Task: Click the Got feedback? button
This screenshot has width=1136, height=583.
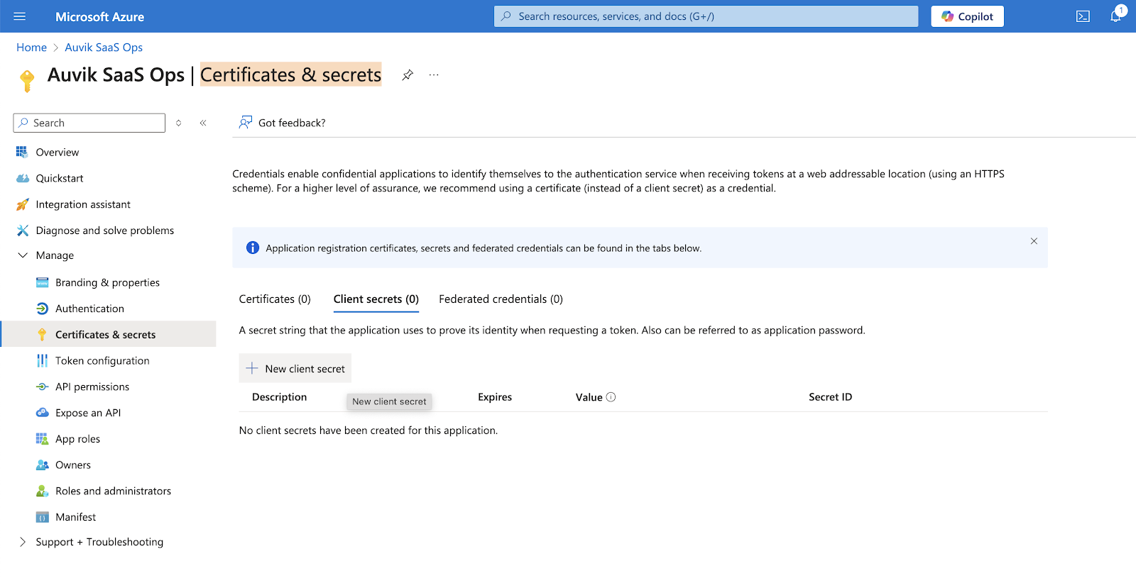Action: point(283,123)
